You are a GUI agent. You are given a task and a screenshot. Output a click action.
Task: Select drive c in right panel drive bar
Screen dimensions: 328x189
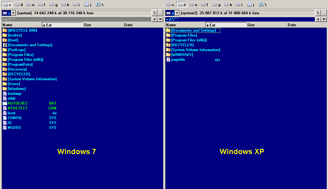pos(170,5)
